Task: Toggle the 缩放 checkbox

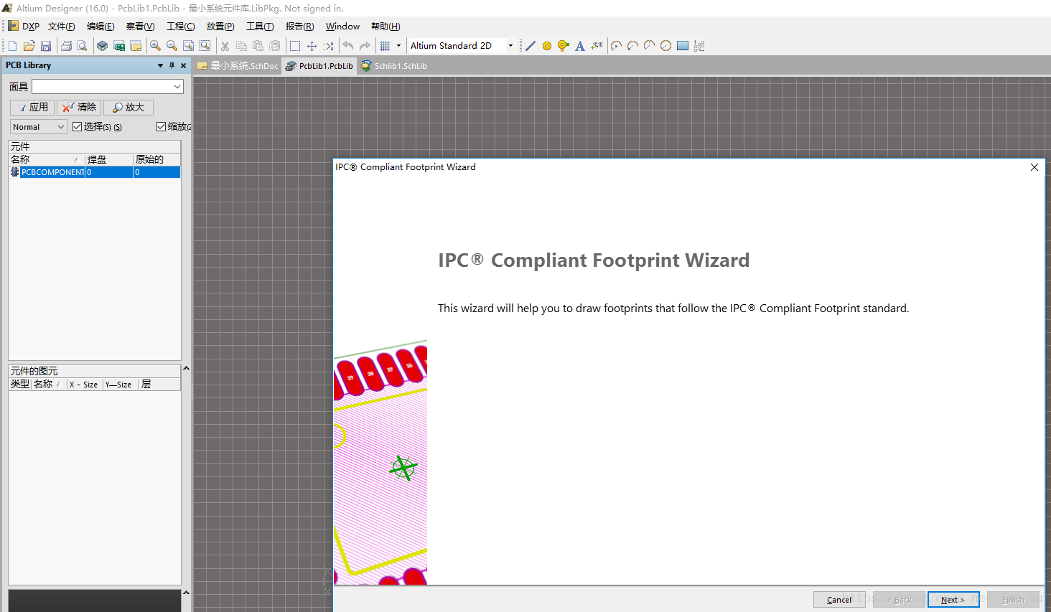Action: point(162,127)
